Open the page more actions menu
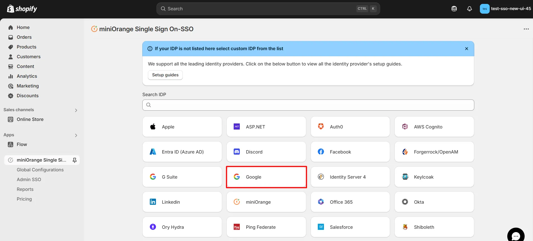Image resolution: width=533 pixels, height=241 pixels. [x=526, y=29]
